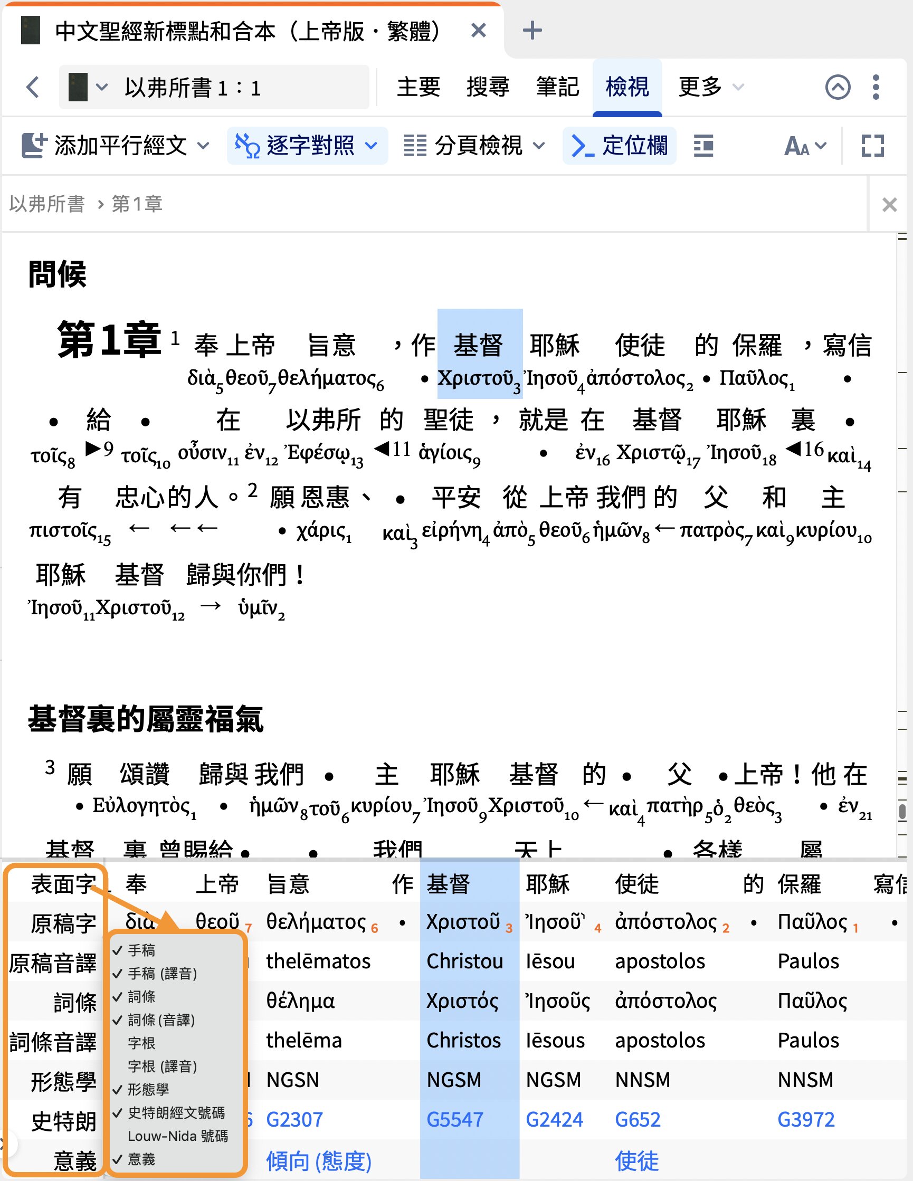
Task: Expand the 添加平行經文 dropdown arrow
Action: pyautogui.click(x=203, y=146)
